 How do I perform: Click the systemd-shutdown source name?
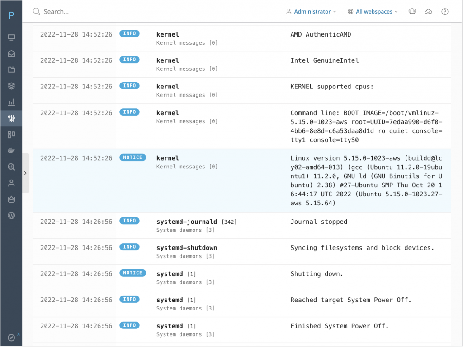187,248
